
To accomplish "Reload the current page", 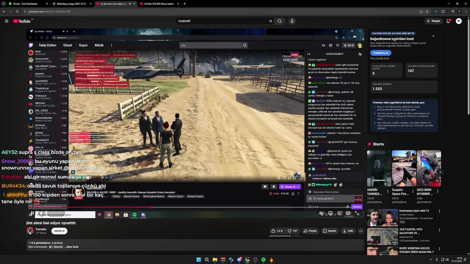I will [17, 11].
